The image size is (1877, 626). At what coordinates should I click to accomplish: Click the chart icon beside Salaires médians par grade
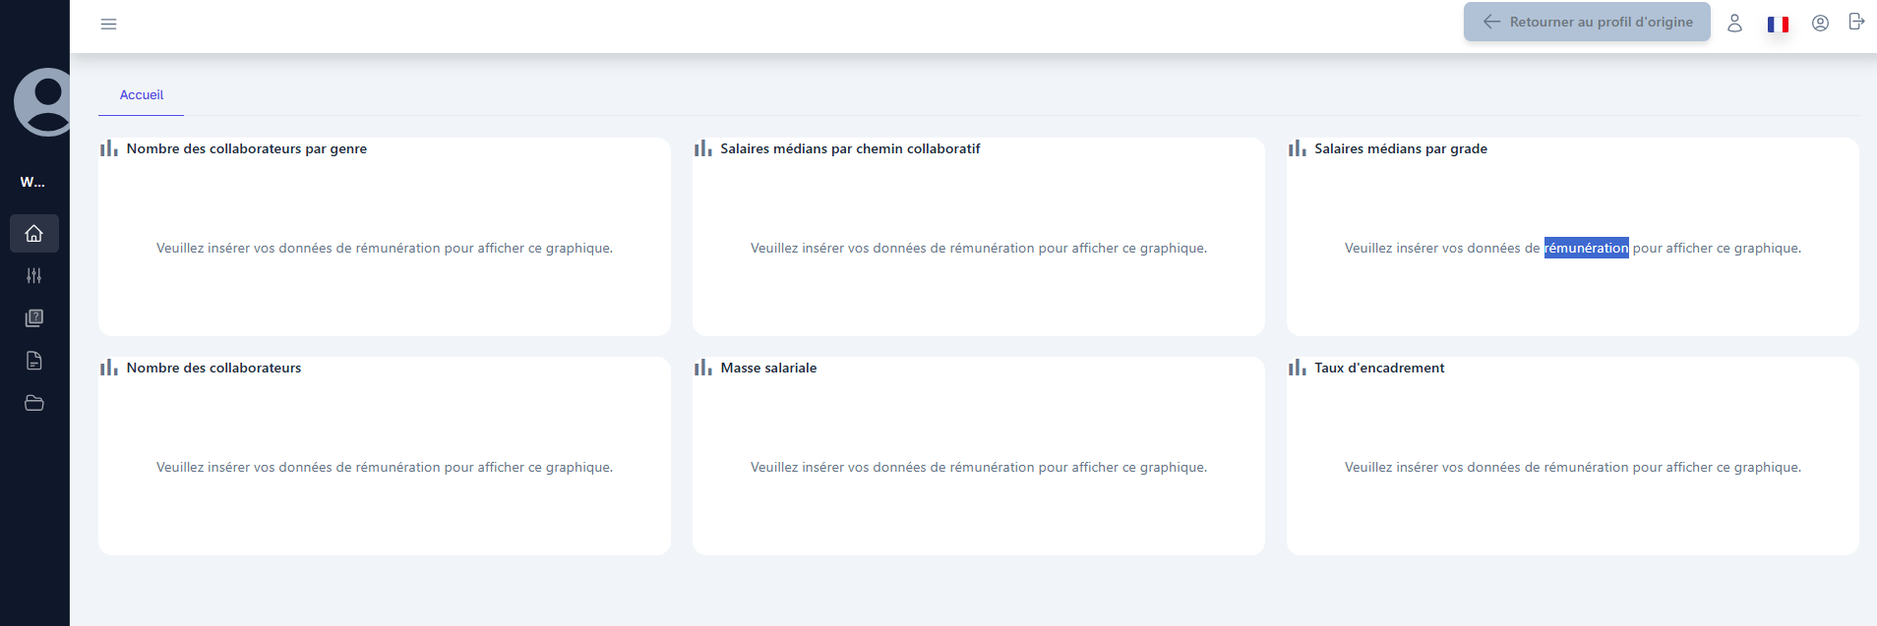click(x=1297, y=148)
